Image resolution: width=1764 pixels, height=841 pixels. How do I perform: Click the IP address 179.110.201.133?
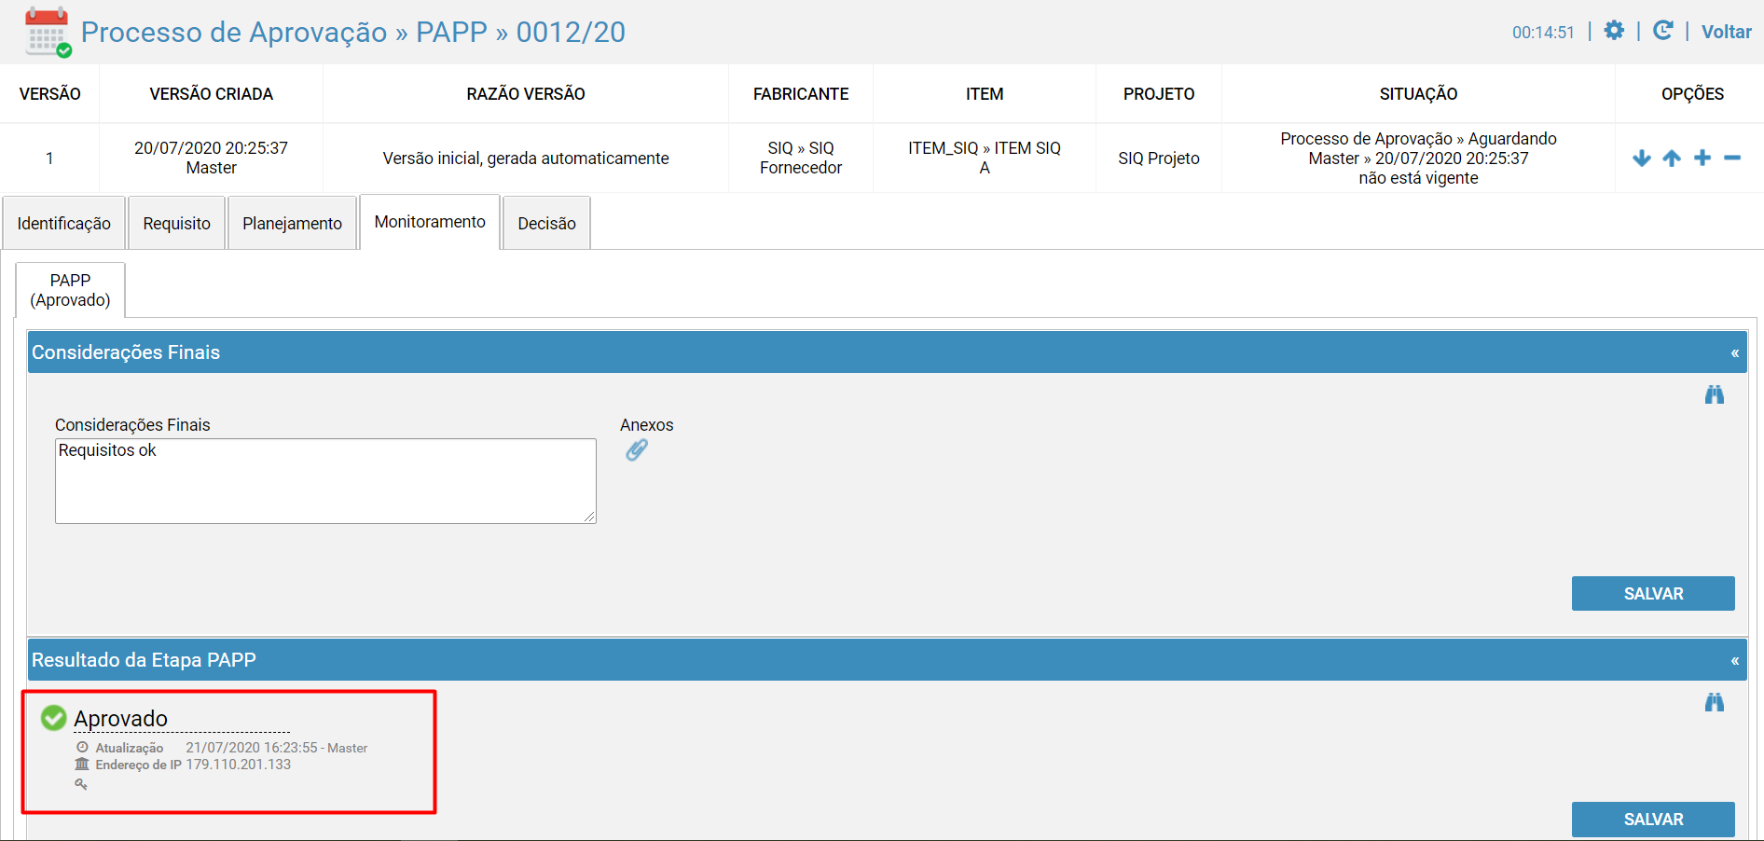click(238, 765)
